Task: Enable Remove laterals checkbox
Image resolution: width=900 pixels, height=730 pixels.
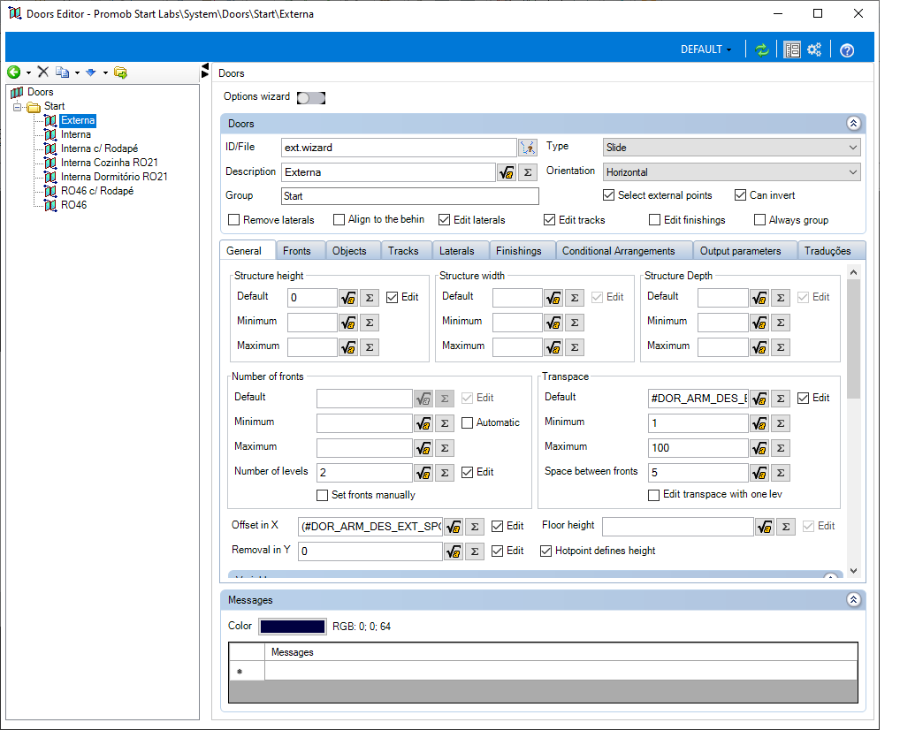Action: pyautogui.click(x=233, y=220)
